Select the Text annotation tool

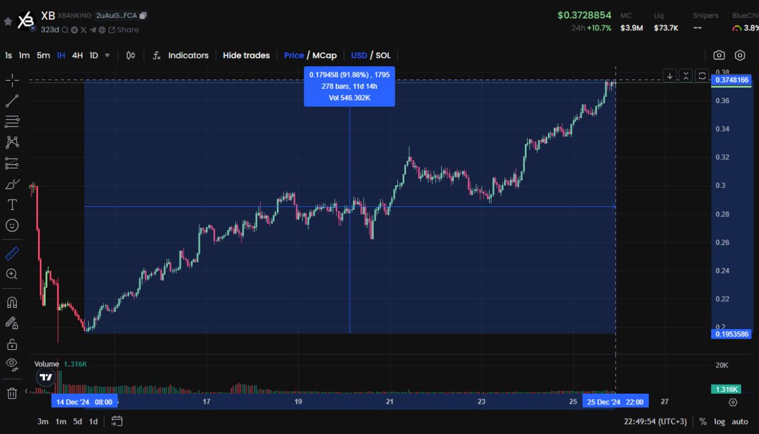[x=12, y=204]
